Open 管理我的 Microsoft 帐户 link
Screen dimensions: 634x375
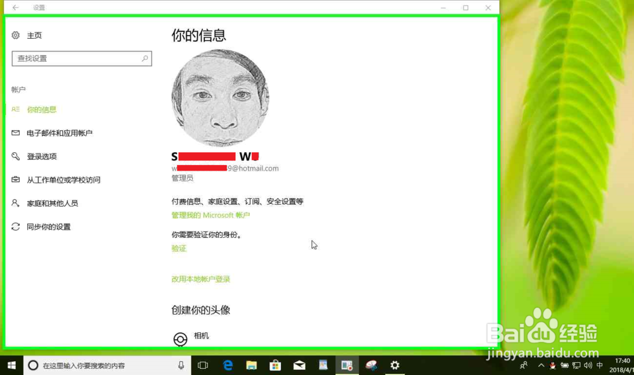pos(209,215)
